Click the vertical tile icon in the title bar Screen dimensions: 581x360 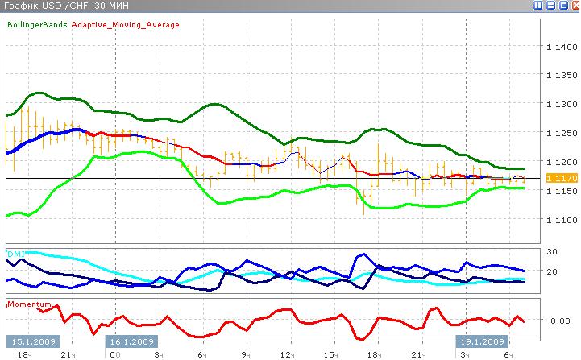[x=539, y=6]
